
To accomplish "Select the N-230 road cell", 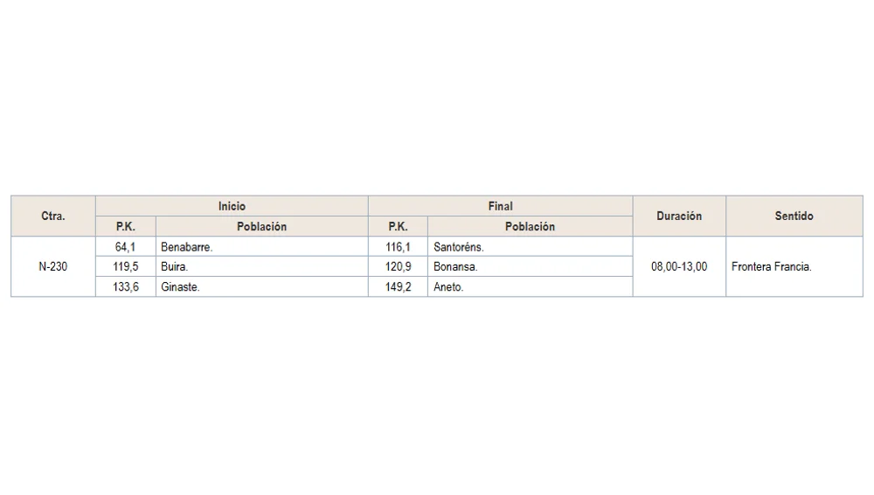I will coord(53,267).
